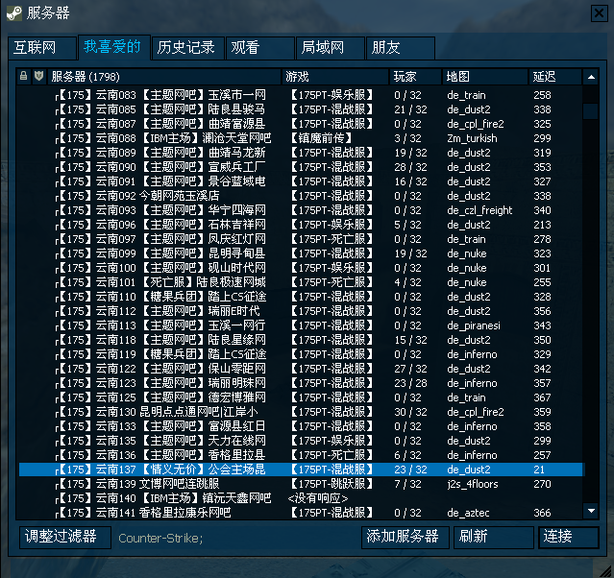Select server 云南097 凤庆红灯网
This screenshot has height=578, width=614.
301,239
